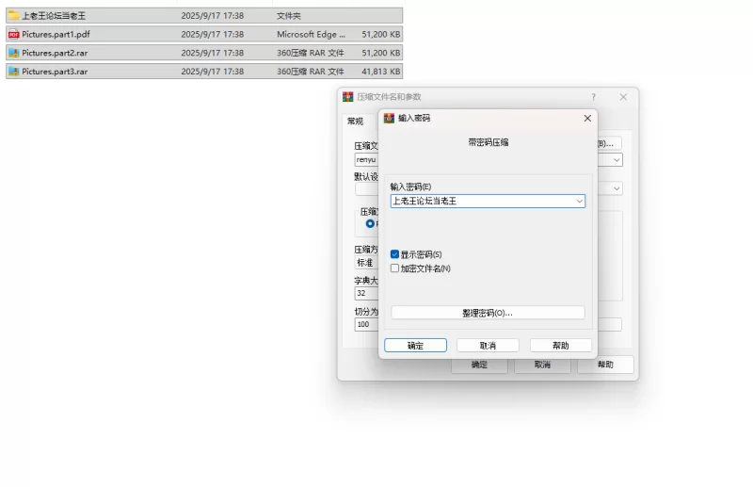
Task: Select the archive icon of Pictures.part3.rar
Action: tap(13, 71)
